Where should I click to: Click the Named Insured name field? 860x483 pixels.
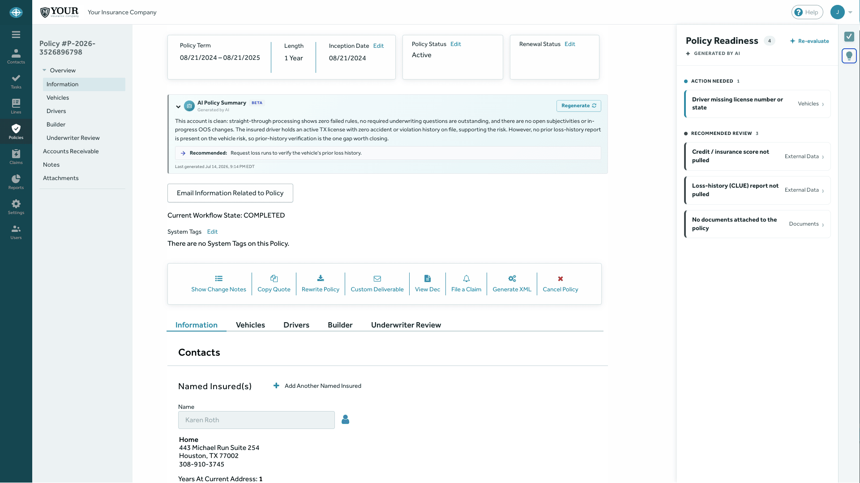[257, 420]
